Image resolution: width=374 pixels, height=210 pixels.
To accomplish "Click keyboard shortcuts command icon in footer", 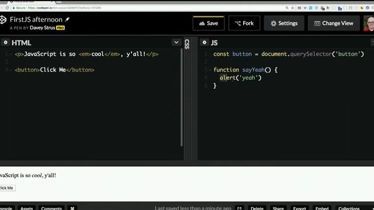I will [72, 208].
